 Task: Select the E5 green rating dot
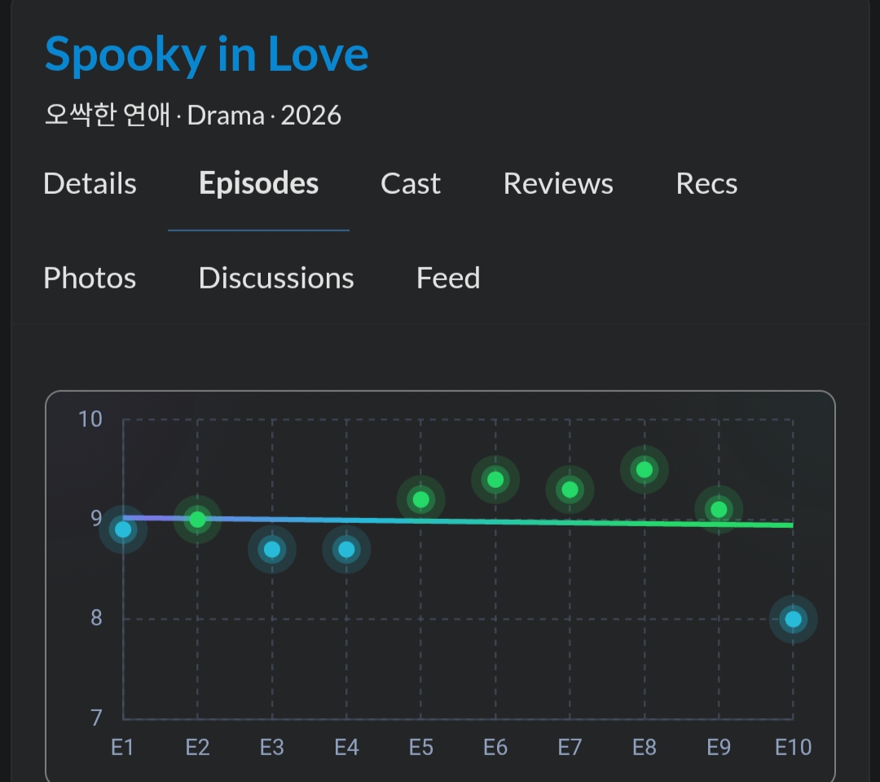pos(421,499)
